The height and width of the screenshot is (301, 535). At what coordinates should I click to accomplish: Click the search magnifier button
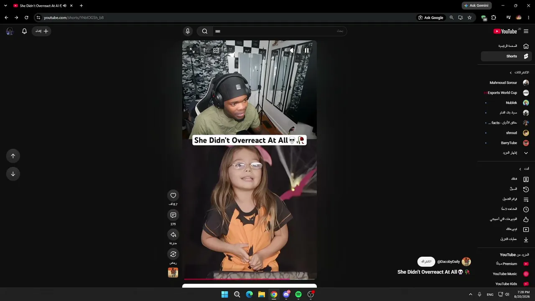click(205, 31)
